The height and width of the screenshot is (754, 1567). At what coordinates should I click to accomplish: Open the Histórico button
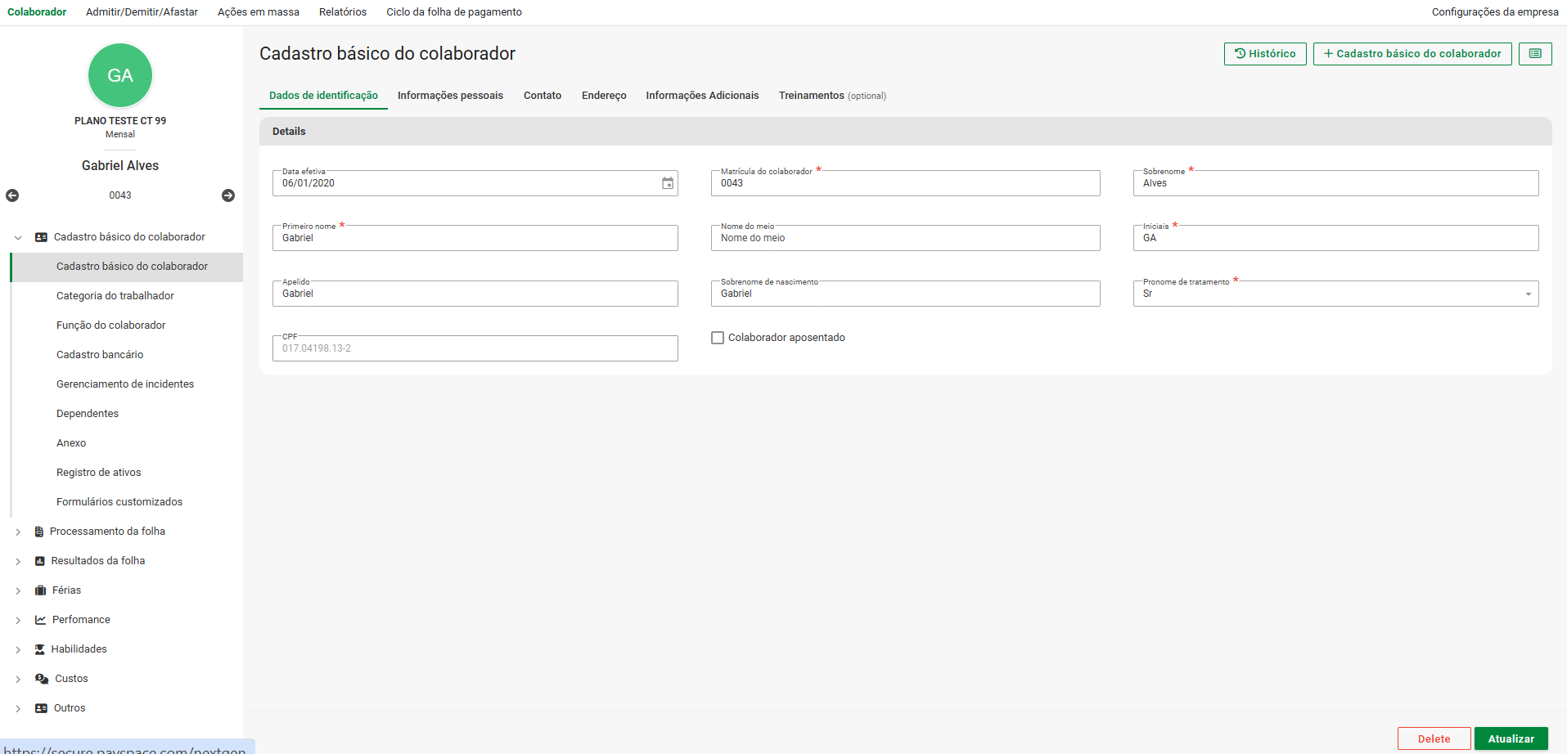tap(1265, 54)
